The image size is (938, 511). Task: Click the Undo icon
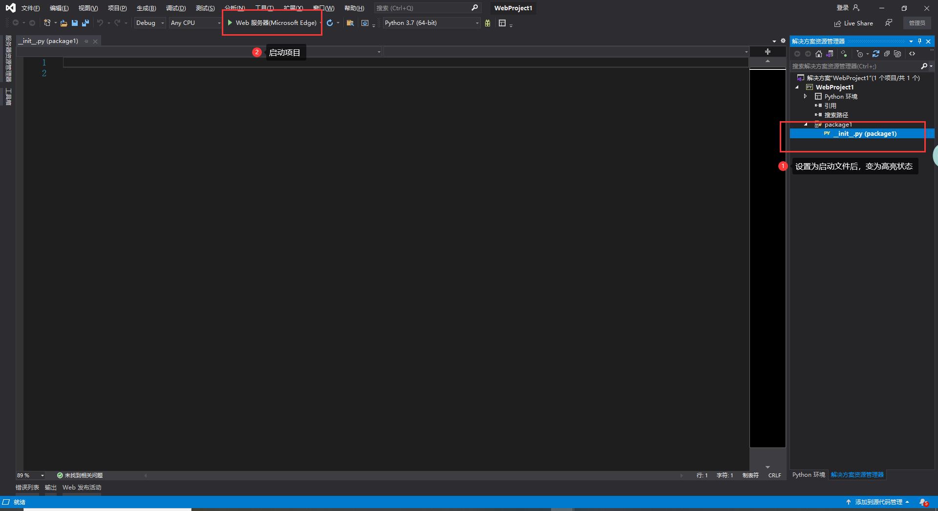point(100,23)
